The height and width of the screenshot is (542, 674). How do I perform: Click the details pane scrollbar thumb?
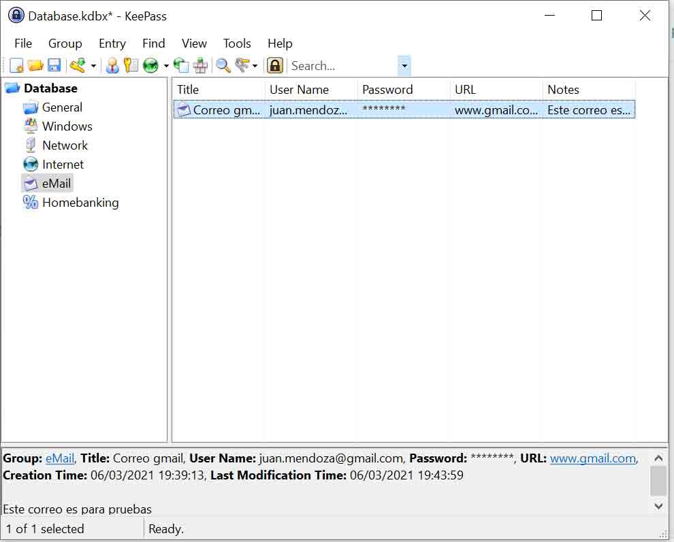[658, 481]
